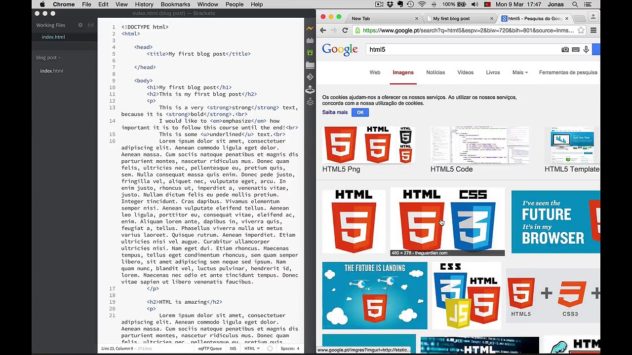Expand the Mais dropdown in Google
This screenshot has height=355, width=632.
tap(520, 72)
